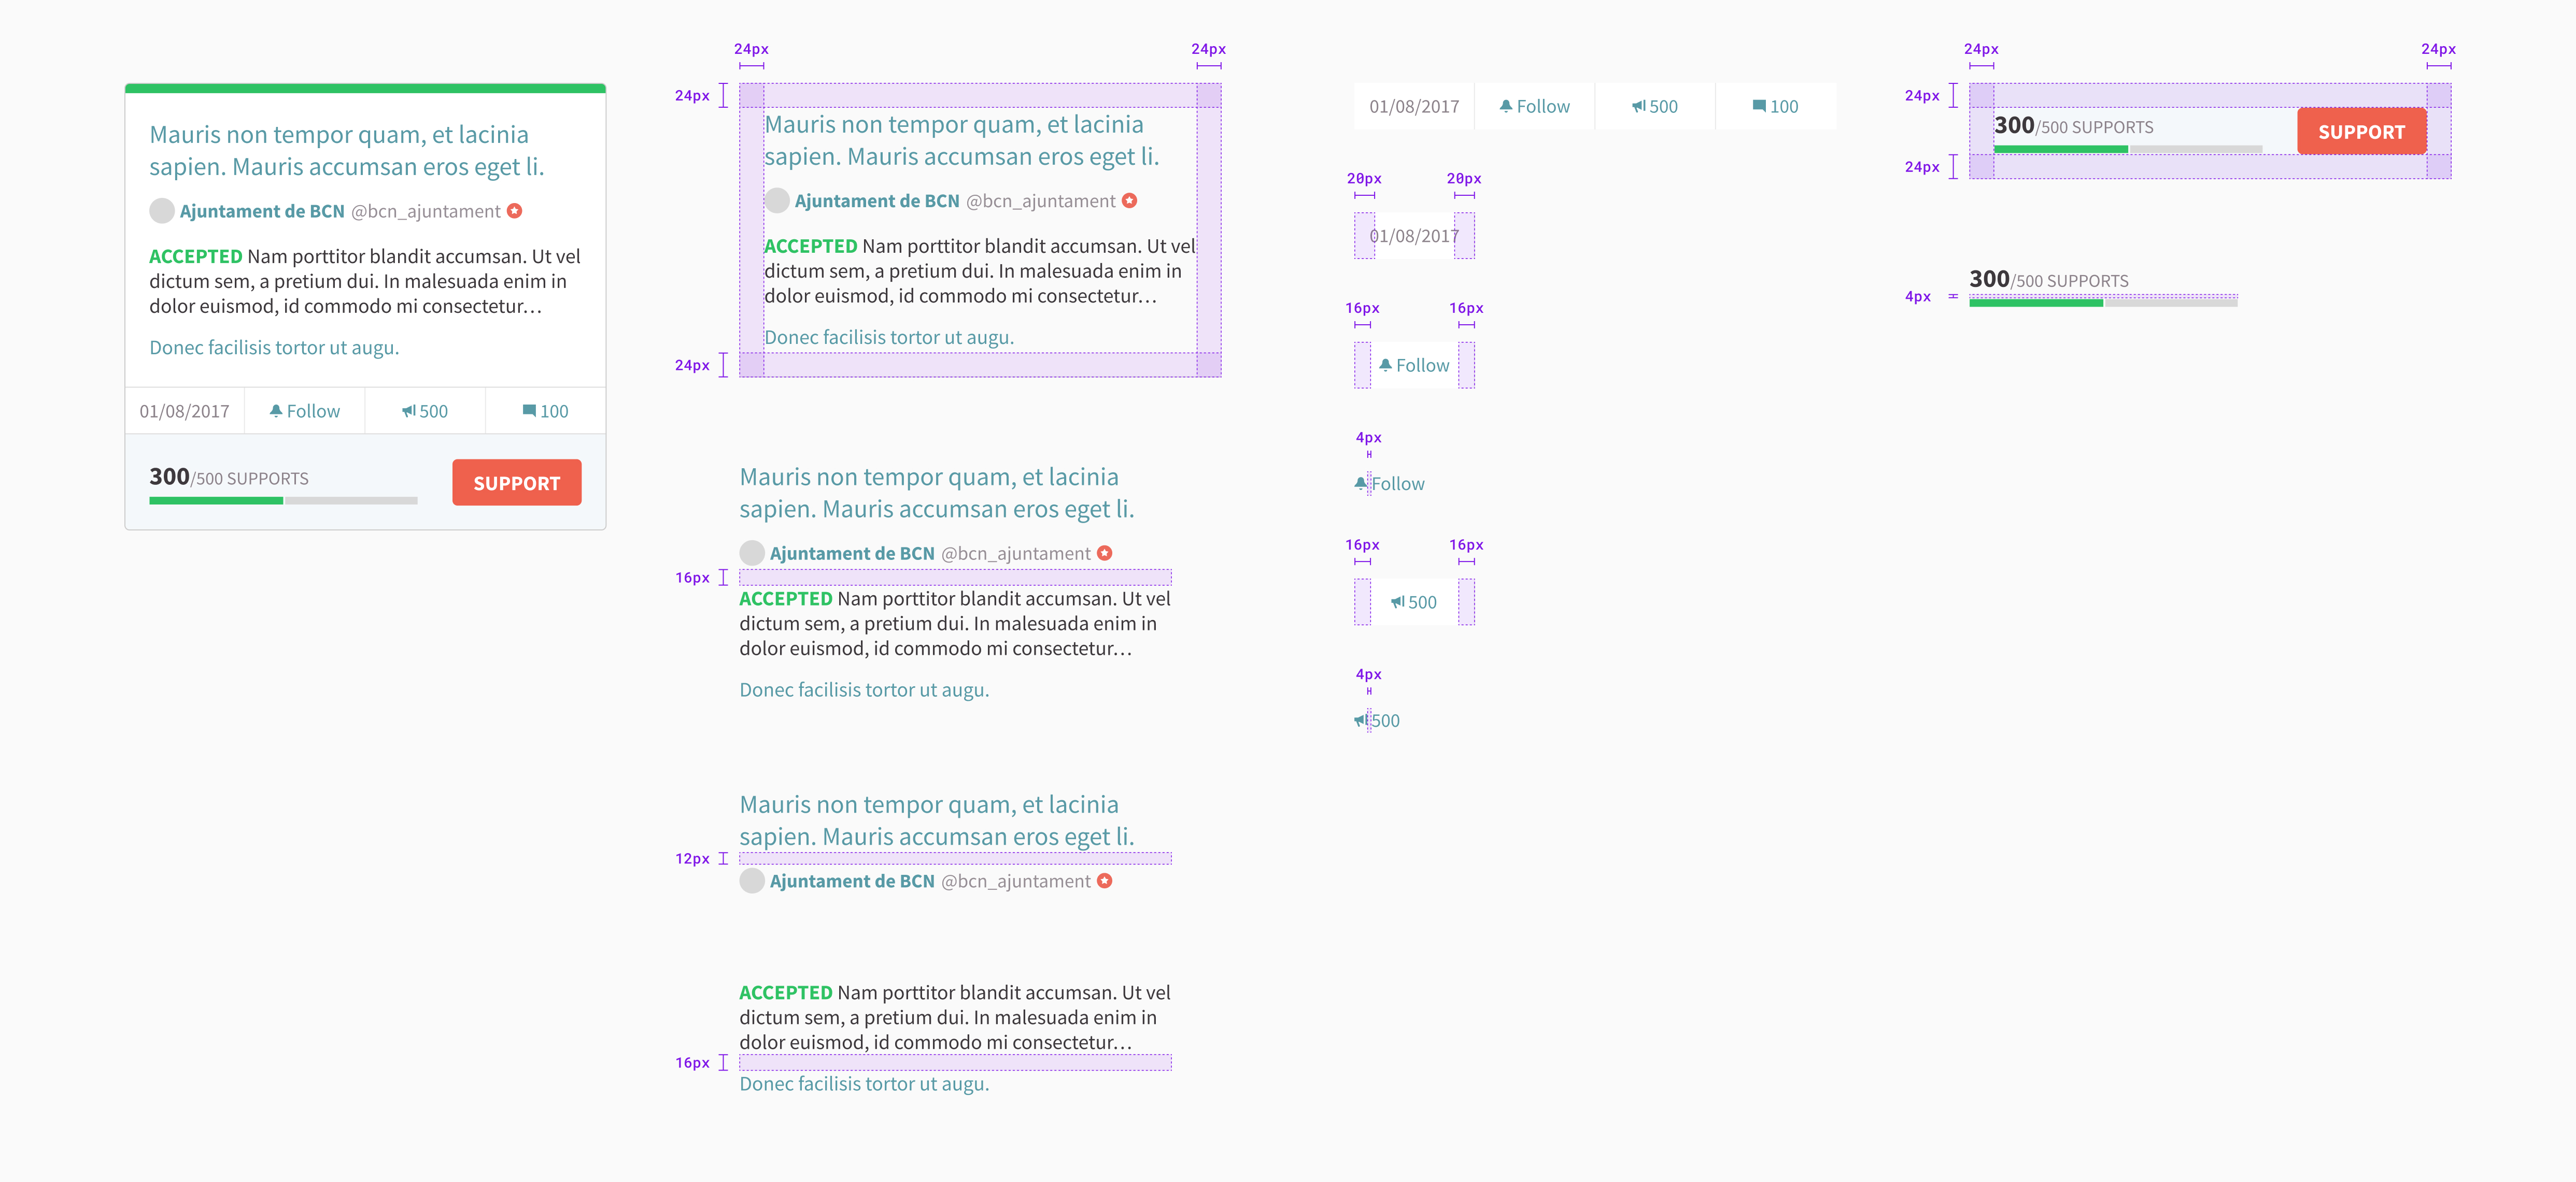
Task: Click the avatar below the purple band under title
Action: [x=752, y=881]
